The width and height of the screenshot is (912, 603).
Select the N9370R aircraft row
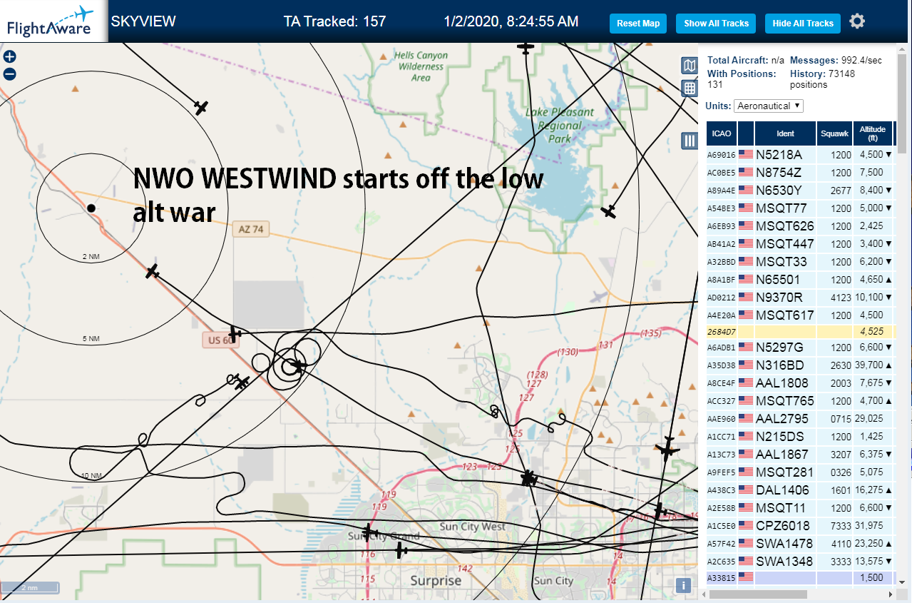[x=801, y=297]
